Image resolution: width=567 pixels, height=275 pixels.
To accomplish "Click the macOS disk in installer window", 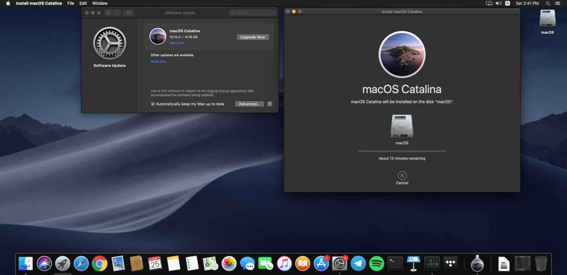I will coord(402,126).
